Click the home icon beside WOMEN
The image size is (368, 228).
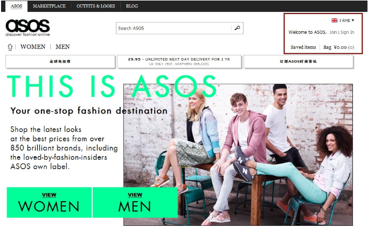click(10, 47)
